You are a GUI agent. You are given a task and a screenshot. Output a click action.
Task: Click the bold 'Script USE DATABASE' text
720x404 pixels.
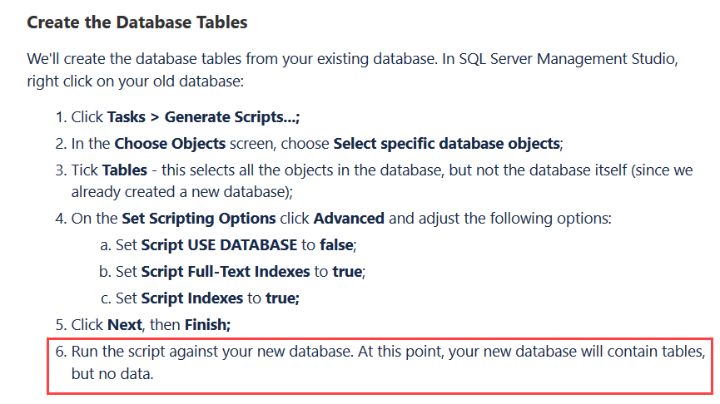pos(219,245)
